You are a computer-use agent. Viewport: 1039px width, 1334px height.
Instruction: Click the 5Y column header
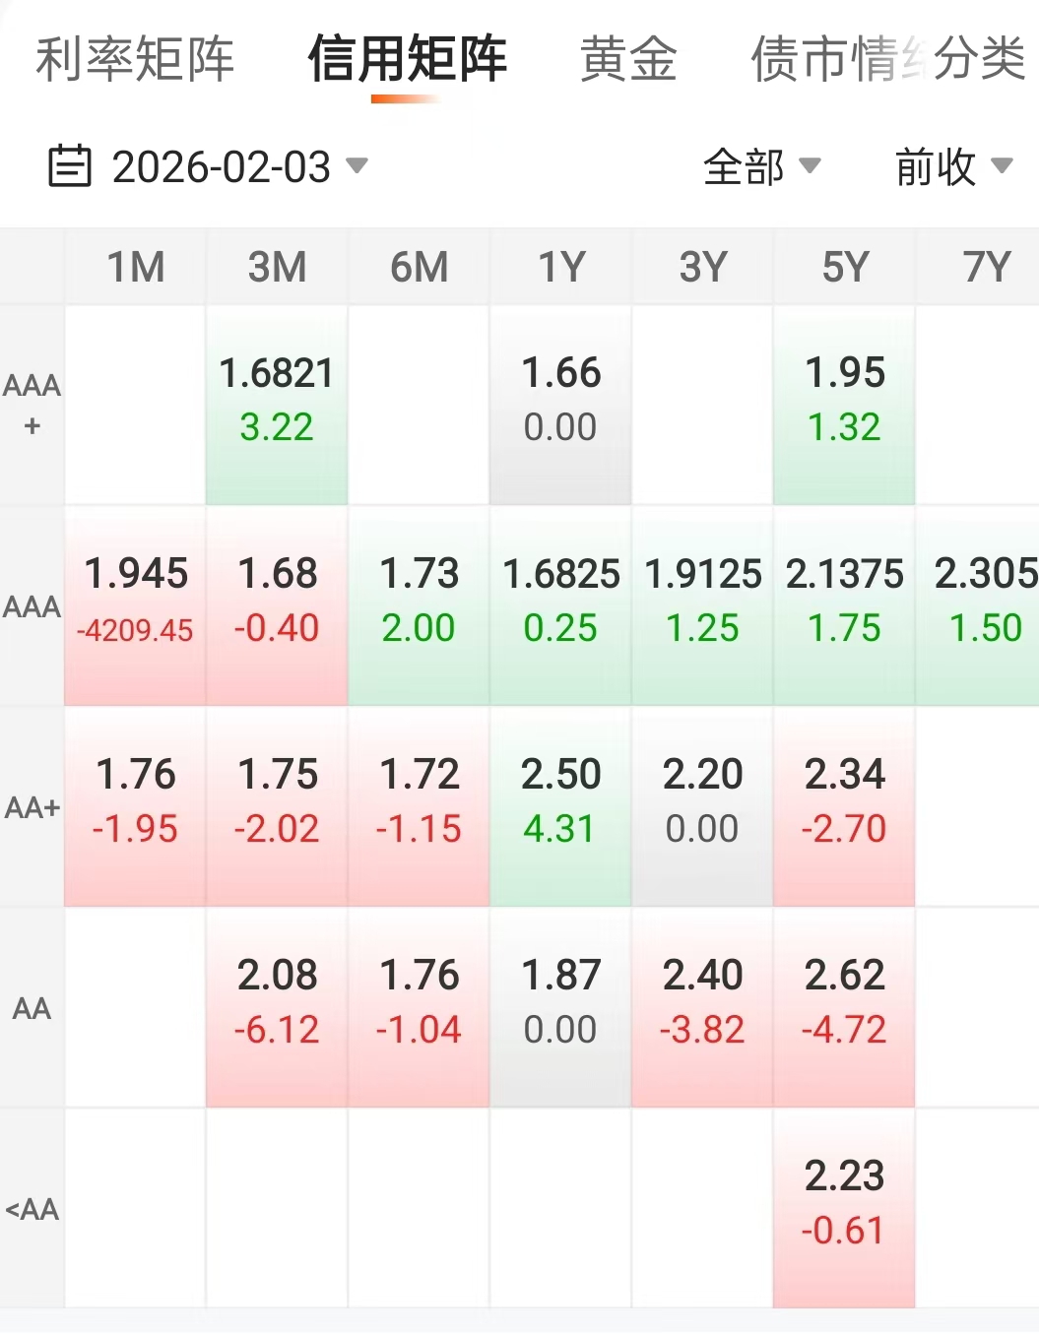pyautogui.click(x=844, y=267)
